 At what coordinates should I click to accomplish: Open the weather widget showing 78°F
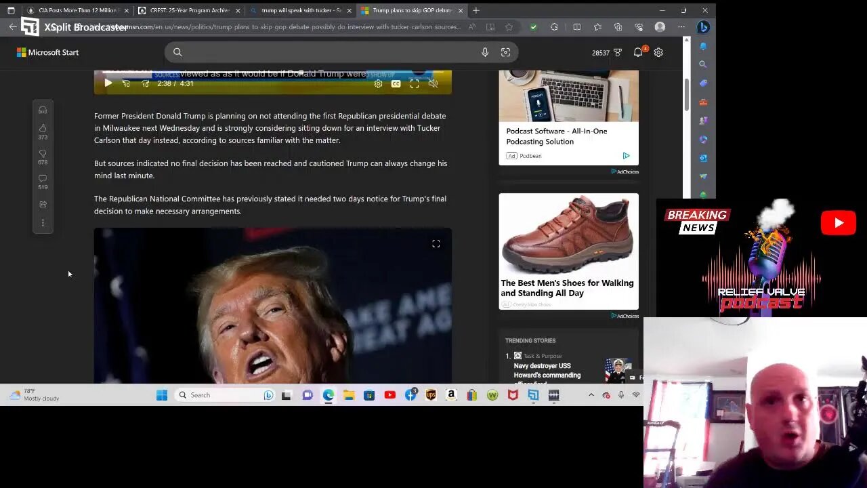[x=34, y=395]
